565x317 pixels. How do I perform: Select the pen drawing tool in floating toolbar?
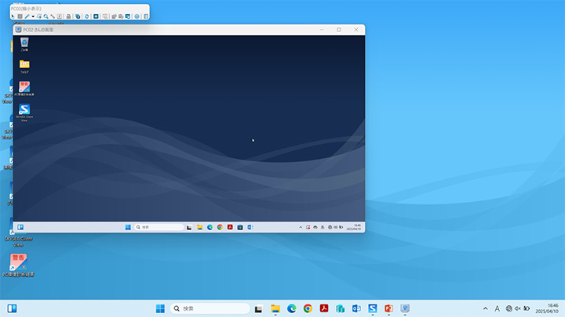(x=26, y=16)
